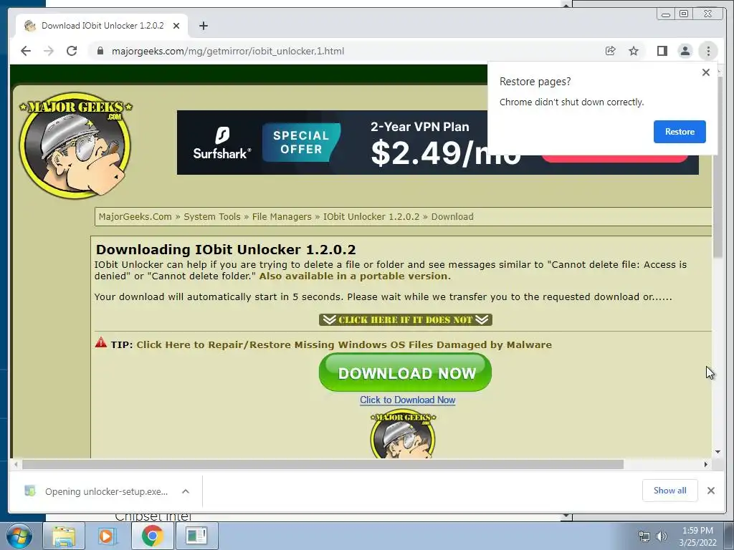This screenshot has width=734, height=550.
Task: Click the forward navigation arrow
Action: (49, 51)
